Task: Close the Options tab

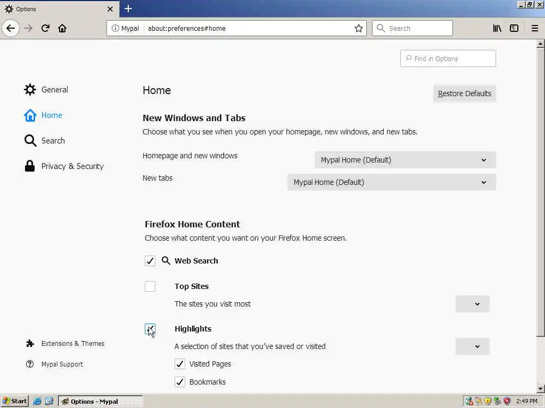Action: [110, 9]
